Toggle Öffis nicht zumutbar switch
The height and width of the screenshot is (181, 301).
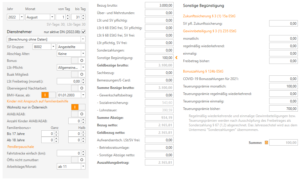[x=78, y=160]
